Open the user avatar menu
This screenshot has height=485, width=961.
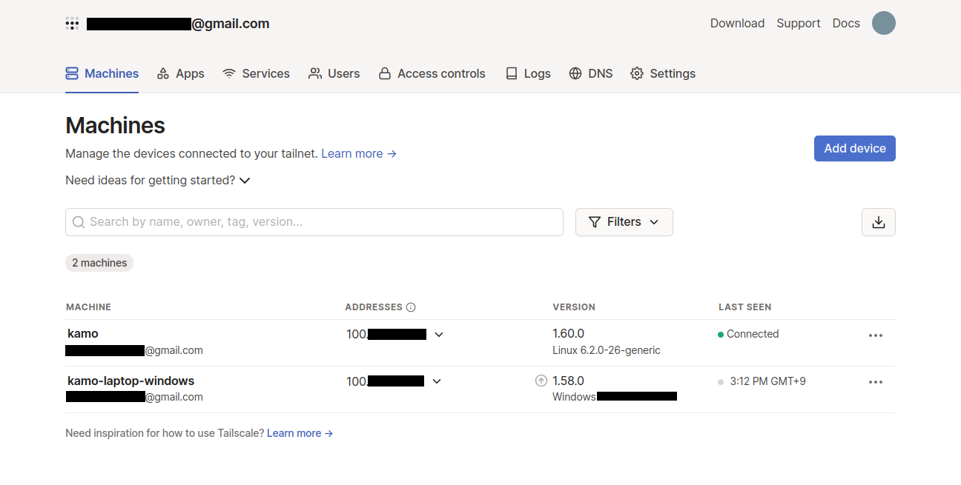click(x=883, y=23)
